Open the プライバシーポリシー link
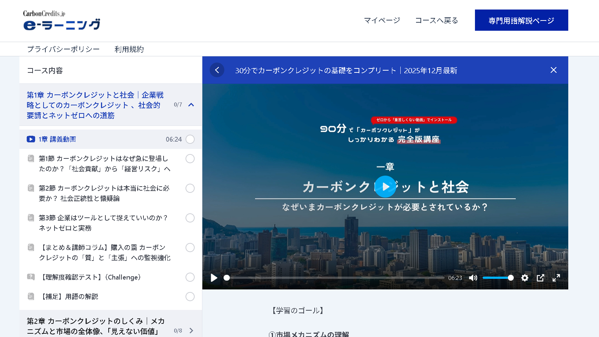The height and width of the screenshot is (337, 599). [63, 49]
